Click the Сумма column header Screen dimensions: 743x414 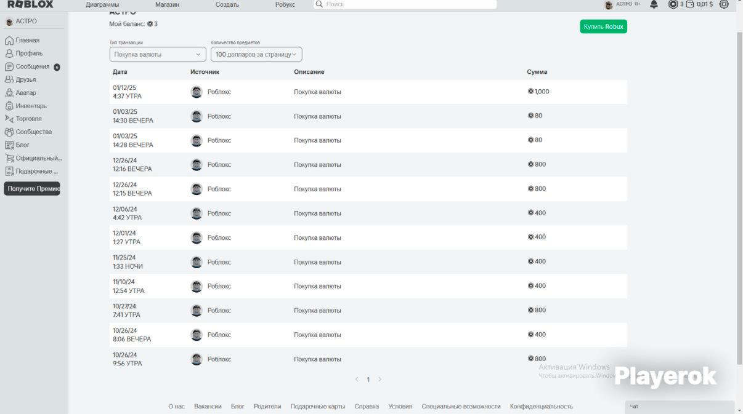537,72
